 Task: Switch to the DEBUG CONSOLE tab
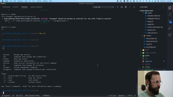pos(36,7)
